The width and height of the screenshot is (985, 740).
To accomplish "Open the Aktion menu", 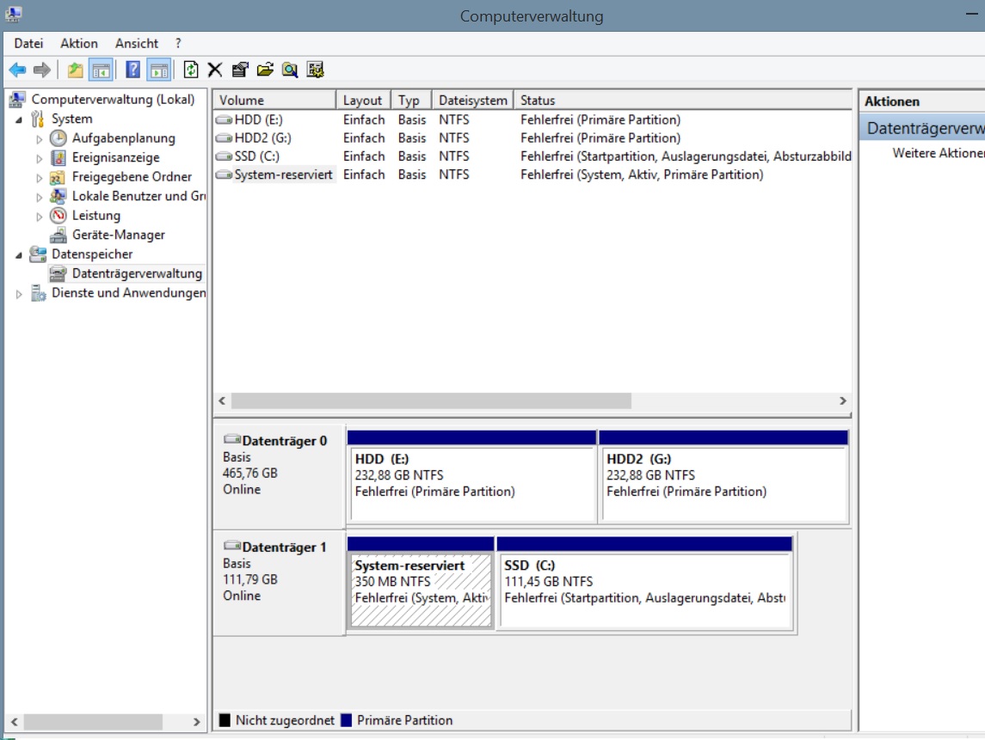I will [x=79, y=43].
